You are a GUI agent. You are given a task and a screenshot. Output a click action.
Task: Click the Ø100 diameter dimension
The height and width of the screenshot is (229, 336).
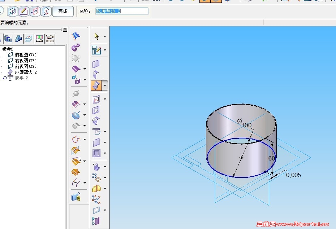pyautogui.click(x=245, y=123)
